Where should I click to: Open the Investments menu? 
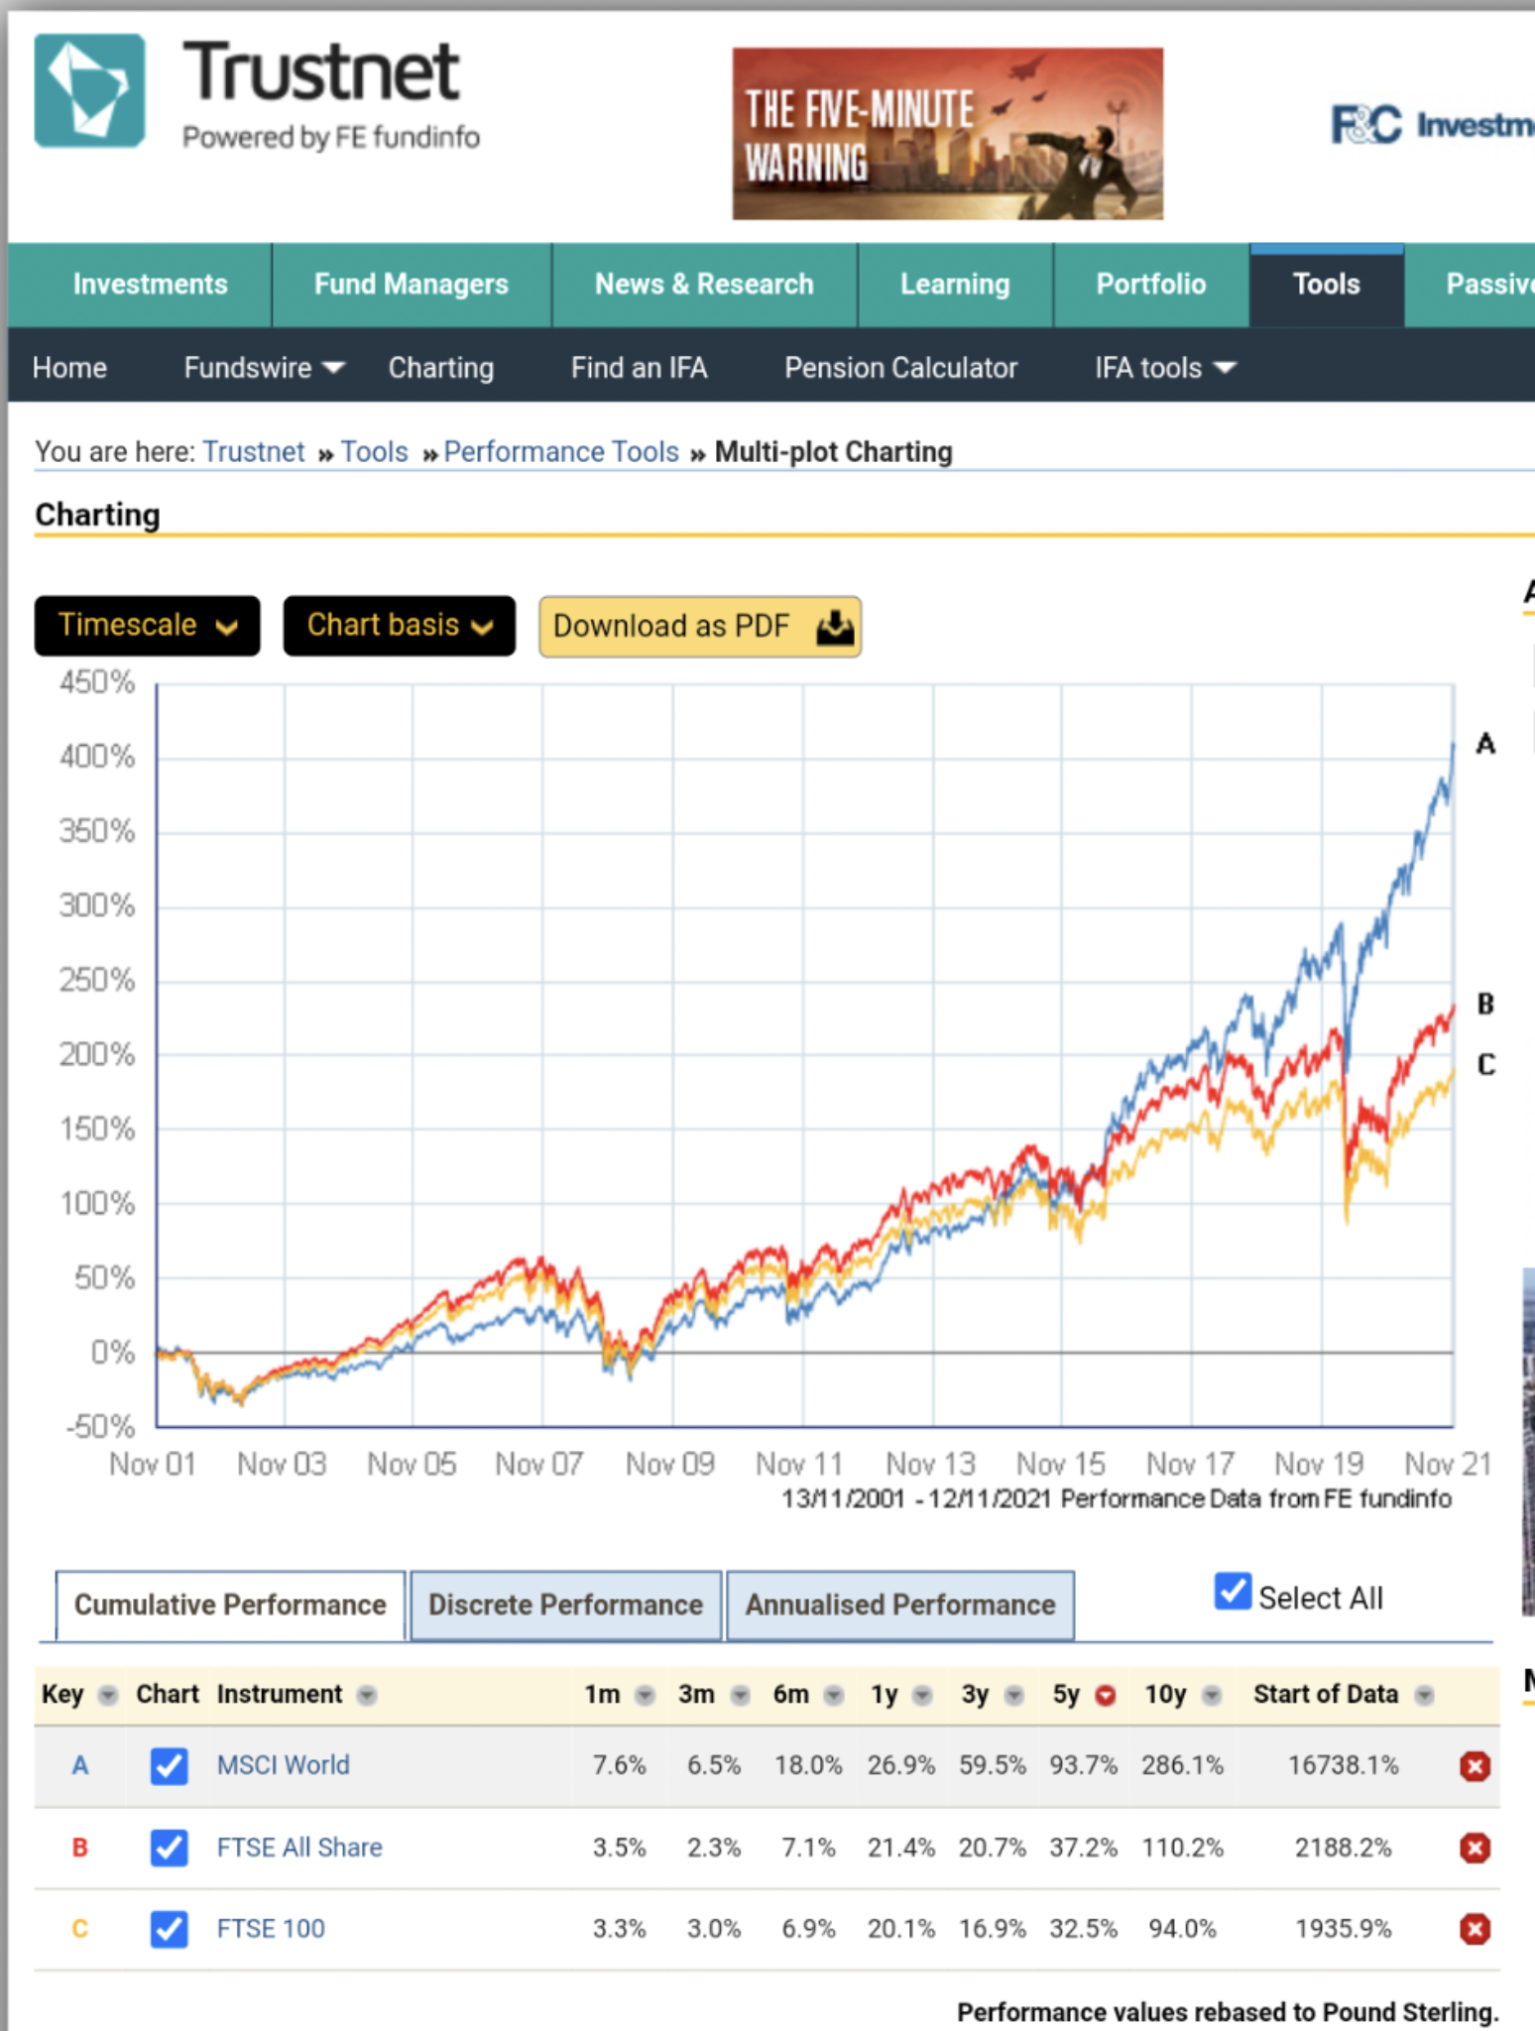tap(150, 285)
